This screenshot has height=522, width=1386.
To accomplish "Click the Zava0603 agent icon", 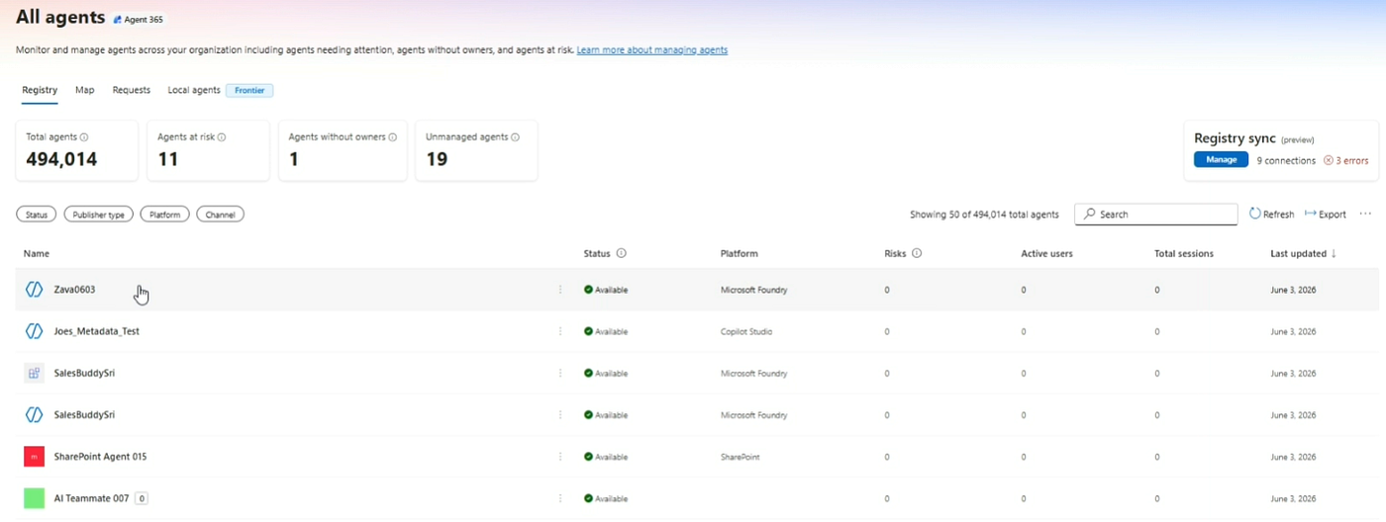I will click(x=34, y=290).
